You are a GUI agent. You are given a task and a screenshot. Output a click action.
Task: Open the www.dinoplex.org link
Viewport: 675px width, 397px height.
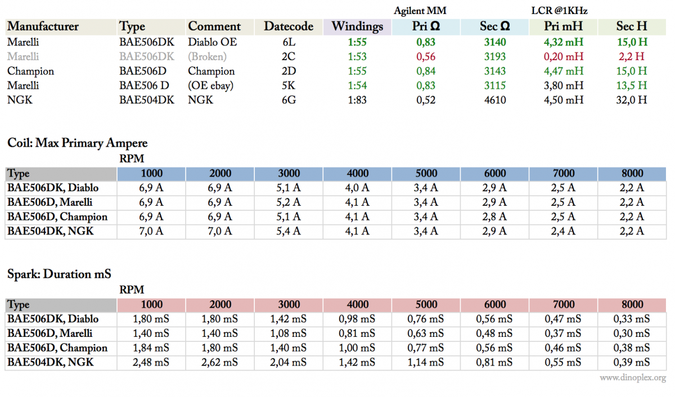pyautogui.click(x=632, y=378)
